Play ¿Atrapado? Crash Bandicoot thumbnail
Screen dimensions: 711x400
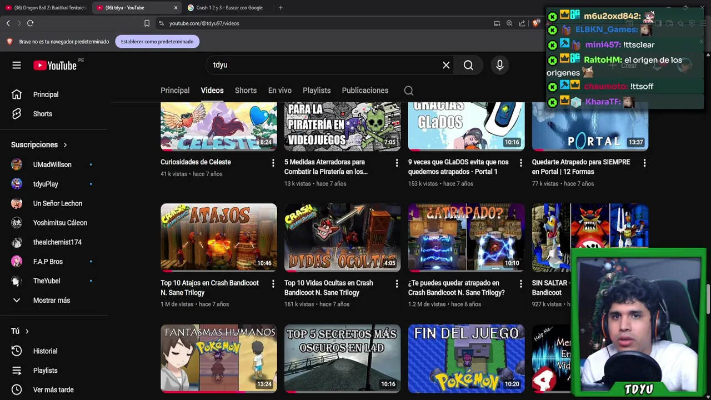click(x=467, y=238)
